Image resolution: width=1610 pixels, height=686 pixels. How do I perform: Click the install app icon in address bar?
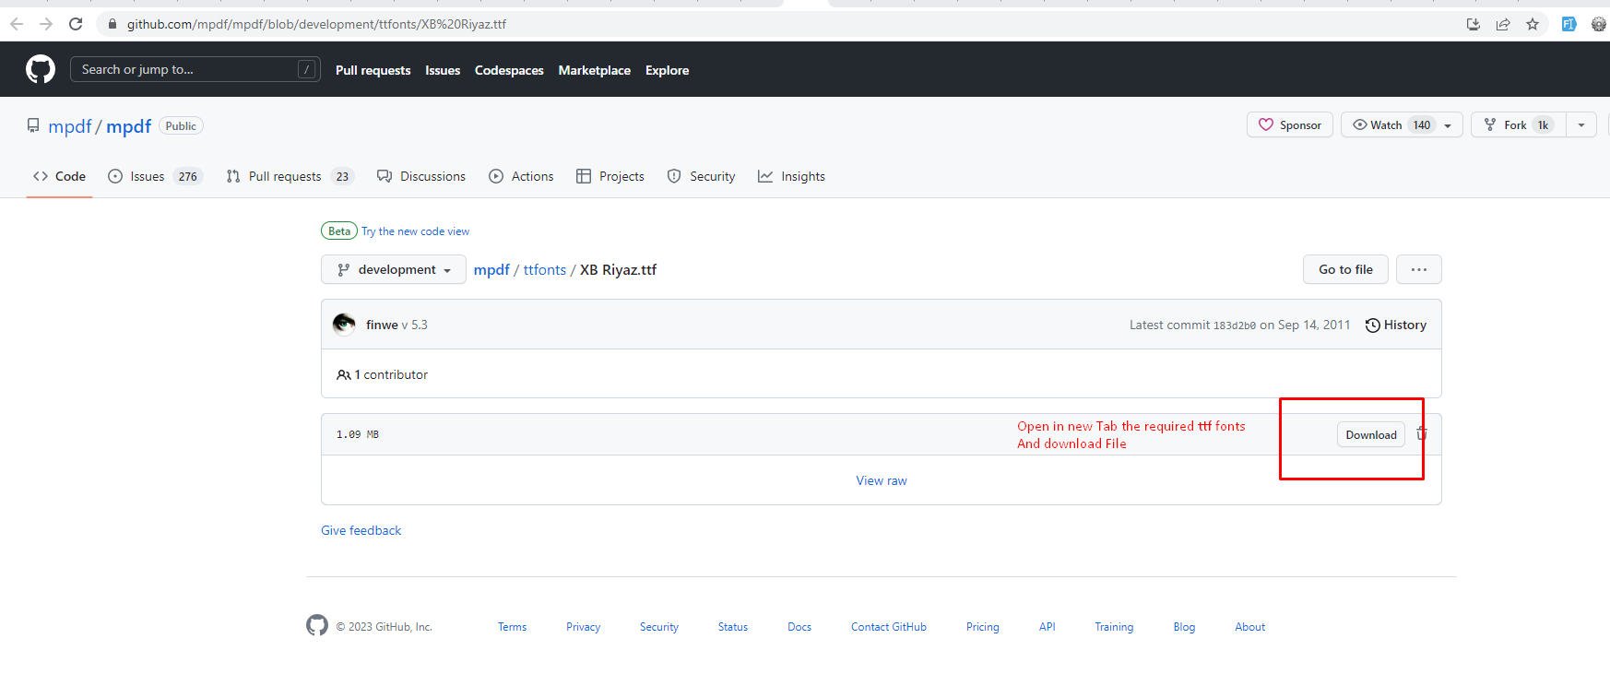tap(1474, 24)
